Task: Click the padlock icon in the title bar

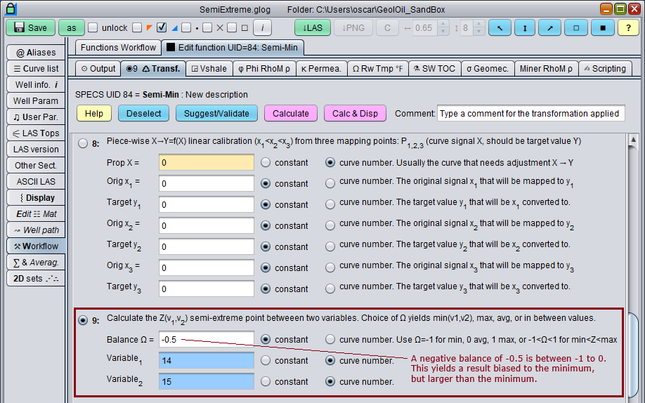Action: [11, 9]
